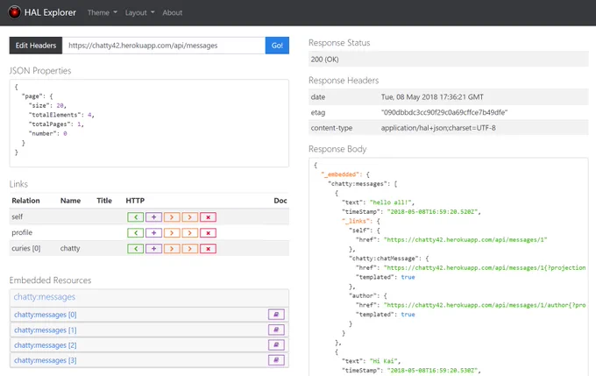Image resolution: width=596 pixels, height=376 pixels.
Task: Click the curies [0] relation cell
Action: (x=25, y=248)
